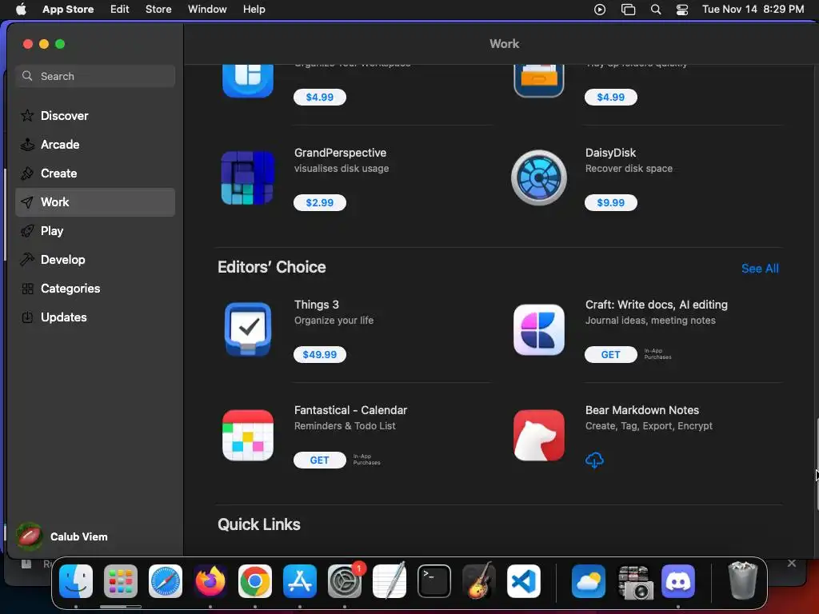Select Work in the sidebar
Viewport: 819px width, 614px height.
click(x=95, y=202)
